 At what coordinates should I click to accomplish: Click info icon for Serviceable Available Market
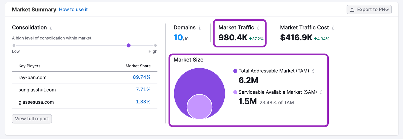click(321, 92)
